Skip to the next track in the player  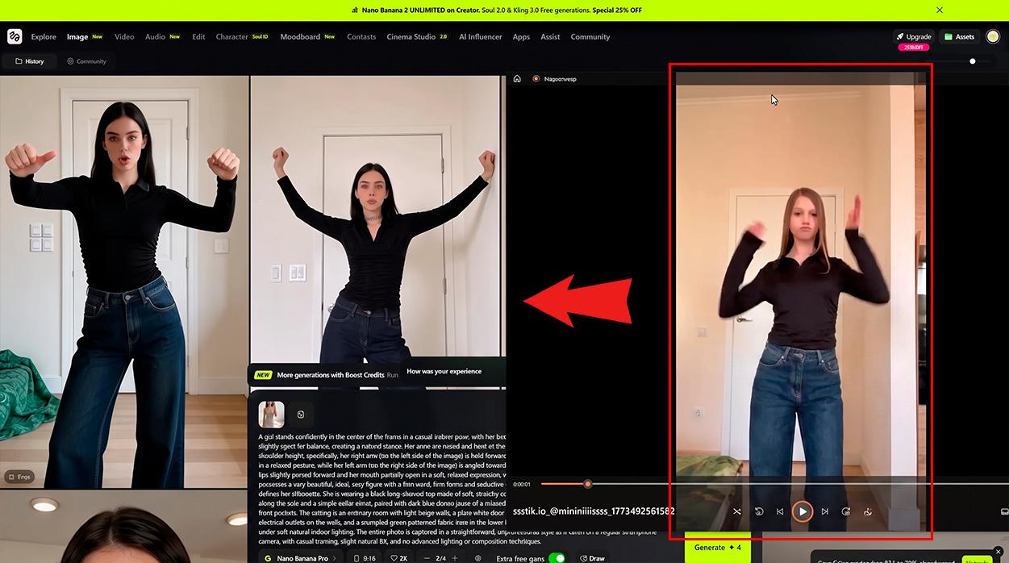tap(824, 511)
